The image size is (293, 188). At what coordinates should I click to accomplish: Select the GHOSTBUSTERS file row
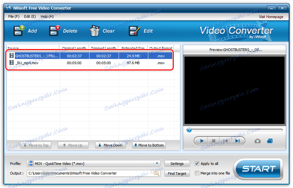(90, 56)
